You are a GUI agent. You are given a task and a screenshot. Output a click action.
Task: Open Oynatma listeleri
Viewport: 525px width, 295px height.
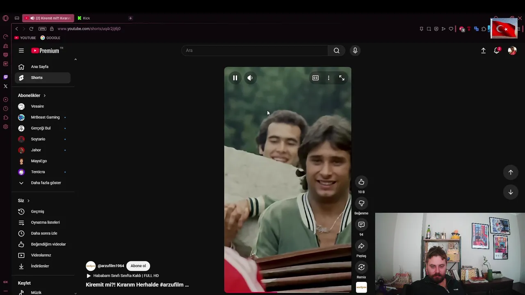tap(43, 222)
